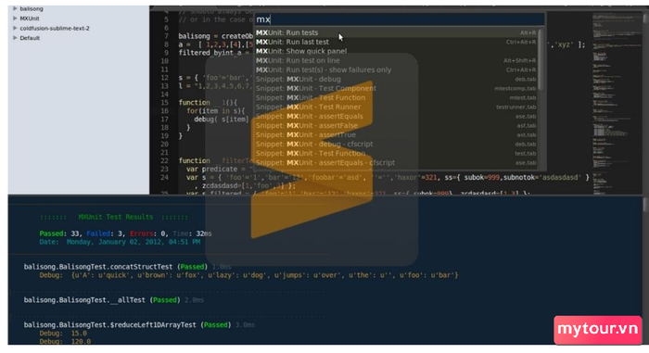649x353 pixels.
Task: Select Snippet: MXUnit - Test Function (test,tab)
Action: pyautogui.click(x=396, y=153)
